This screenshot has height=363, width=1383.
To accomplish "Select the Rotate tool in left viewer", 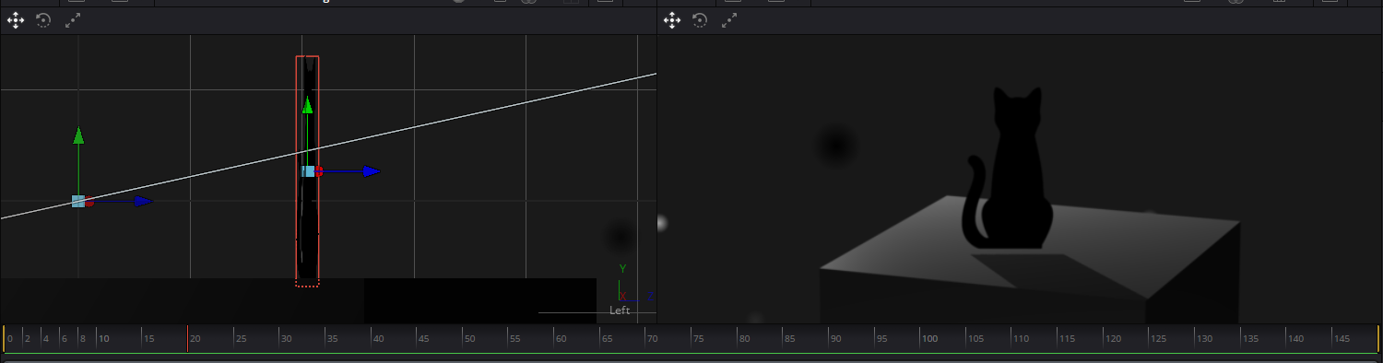I will [x=43, y=19].
